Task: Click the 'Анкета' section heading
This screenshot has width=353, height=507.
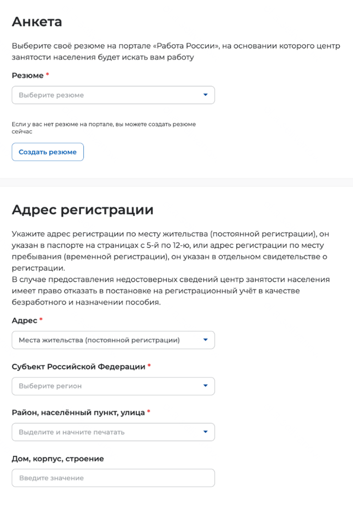Action: pyautogui.click(x=37, y=22)
